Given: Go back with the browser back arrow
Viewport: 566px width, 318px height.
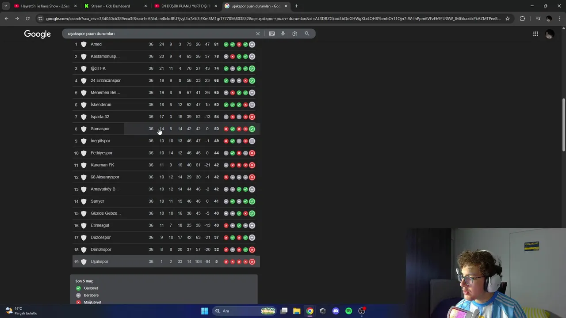Looking at the screenshot, I should (x=6, y=19).
